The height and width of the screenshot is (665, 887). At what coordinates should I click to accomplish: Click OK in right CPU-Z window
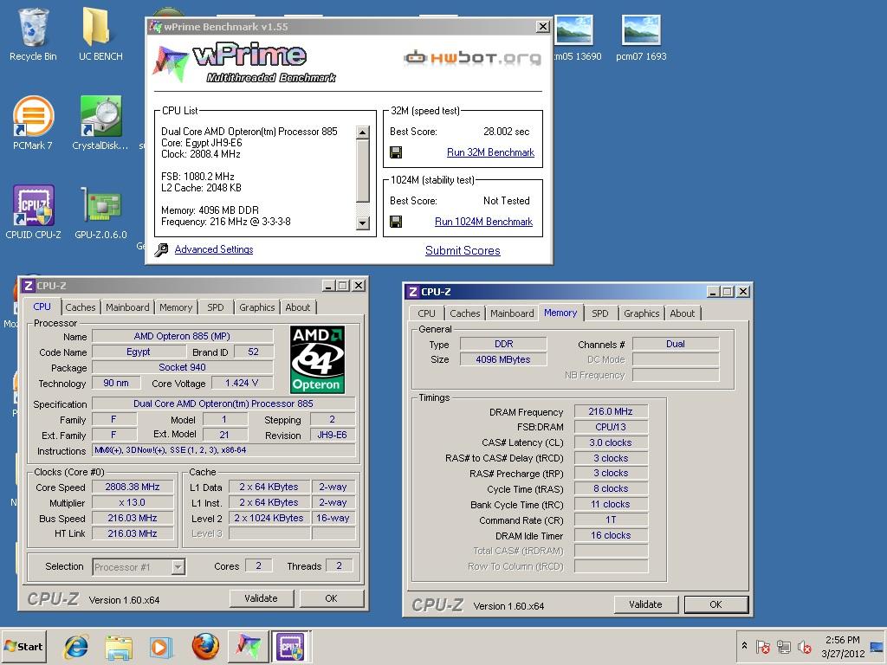[x=716, y=604]
